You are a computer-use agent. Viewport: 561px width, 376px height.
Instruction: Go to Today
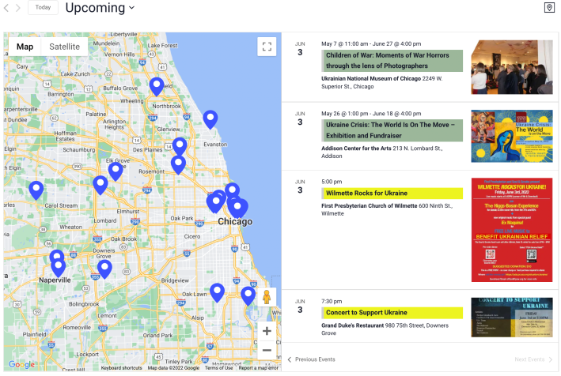[43, 7]
